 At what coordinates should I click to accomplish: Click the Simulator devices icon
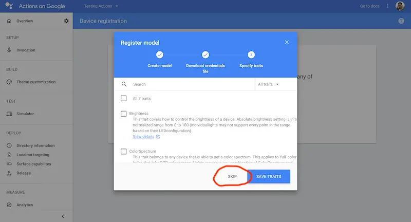pyautogui.click(x=9, y=114)
